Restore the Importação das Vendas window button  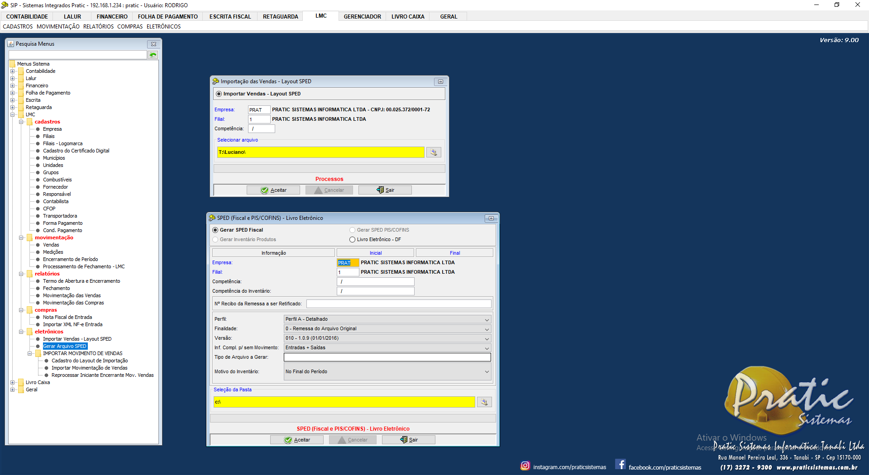[440, 82]
